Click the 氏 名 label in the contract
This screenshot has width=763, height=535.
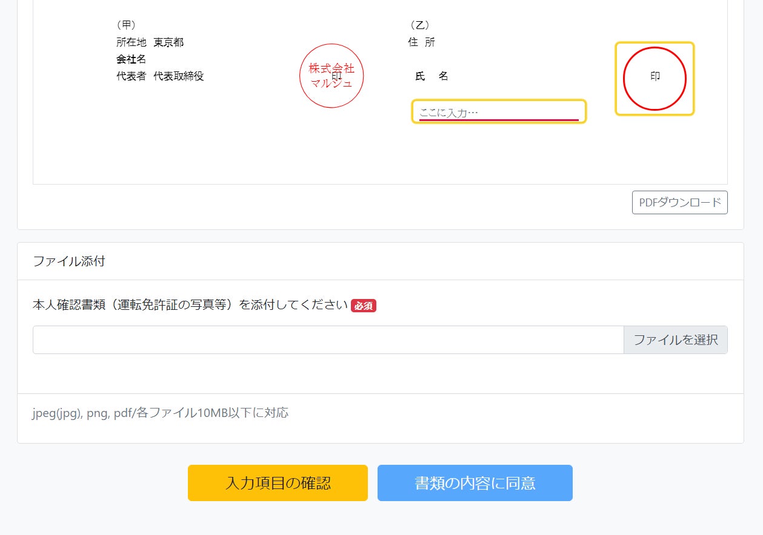click(431, 76)
